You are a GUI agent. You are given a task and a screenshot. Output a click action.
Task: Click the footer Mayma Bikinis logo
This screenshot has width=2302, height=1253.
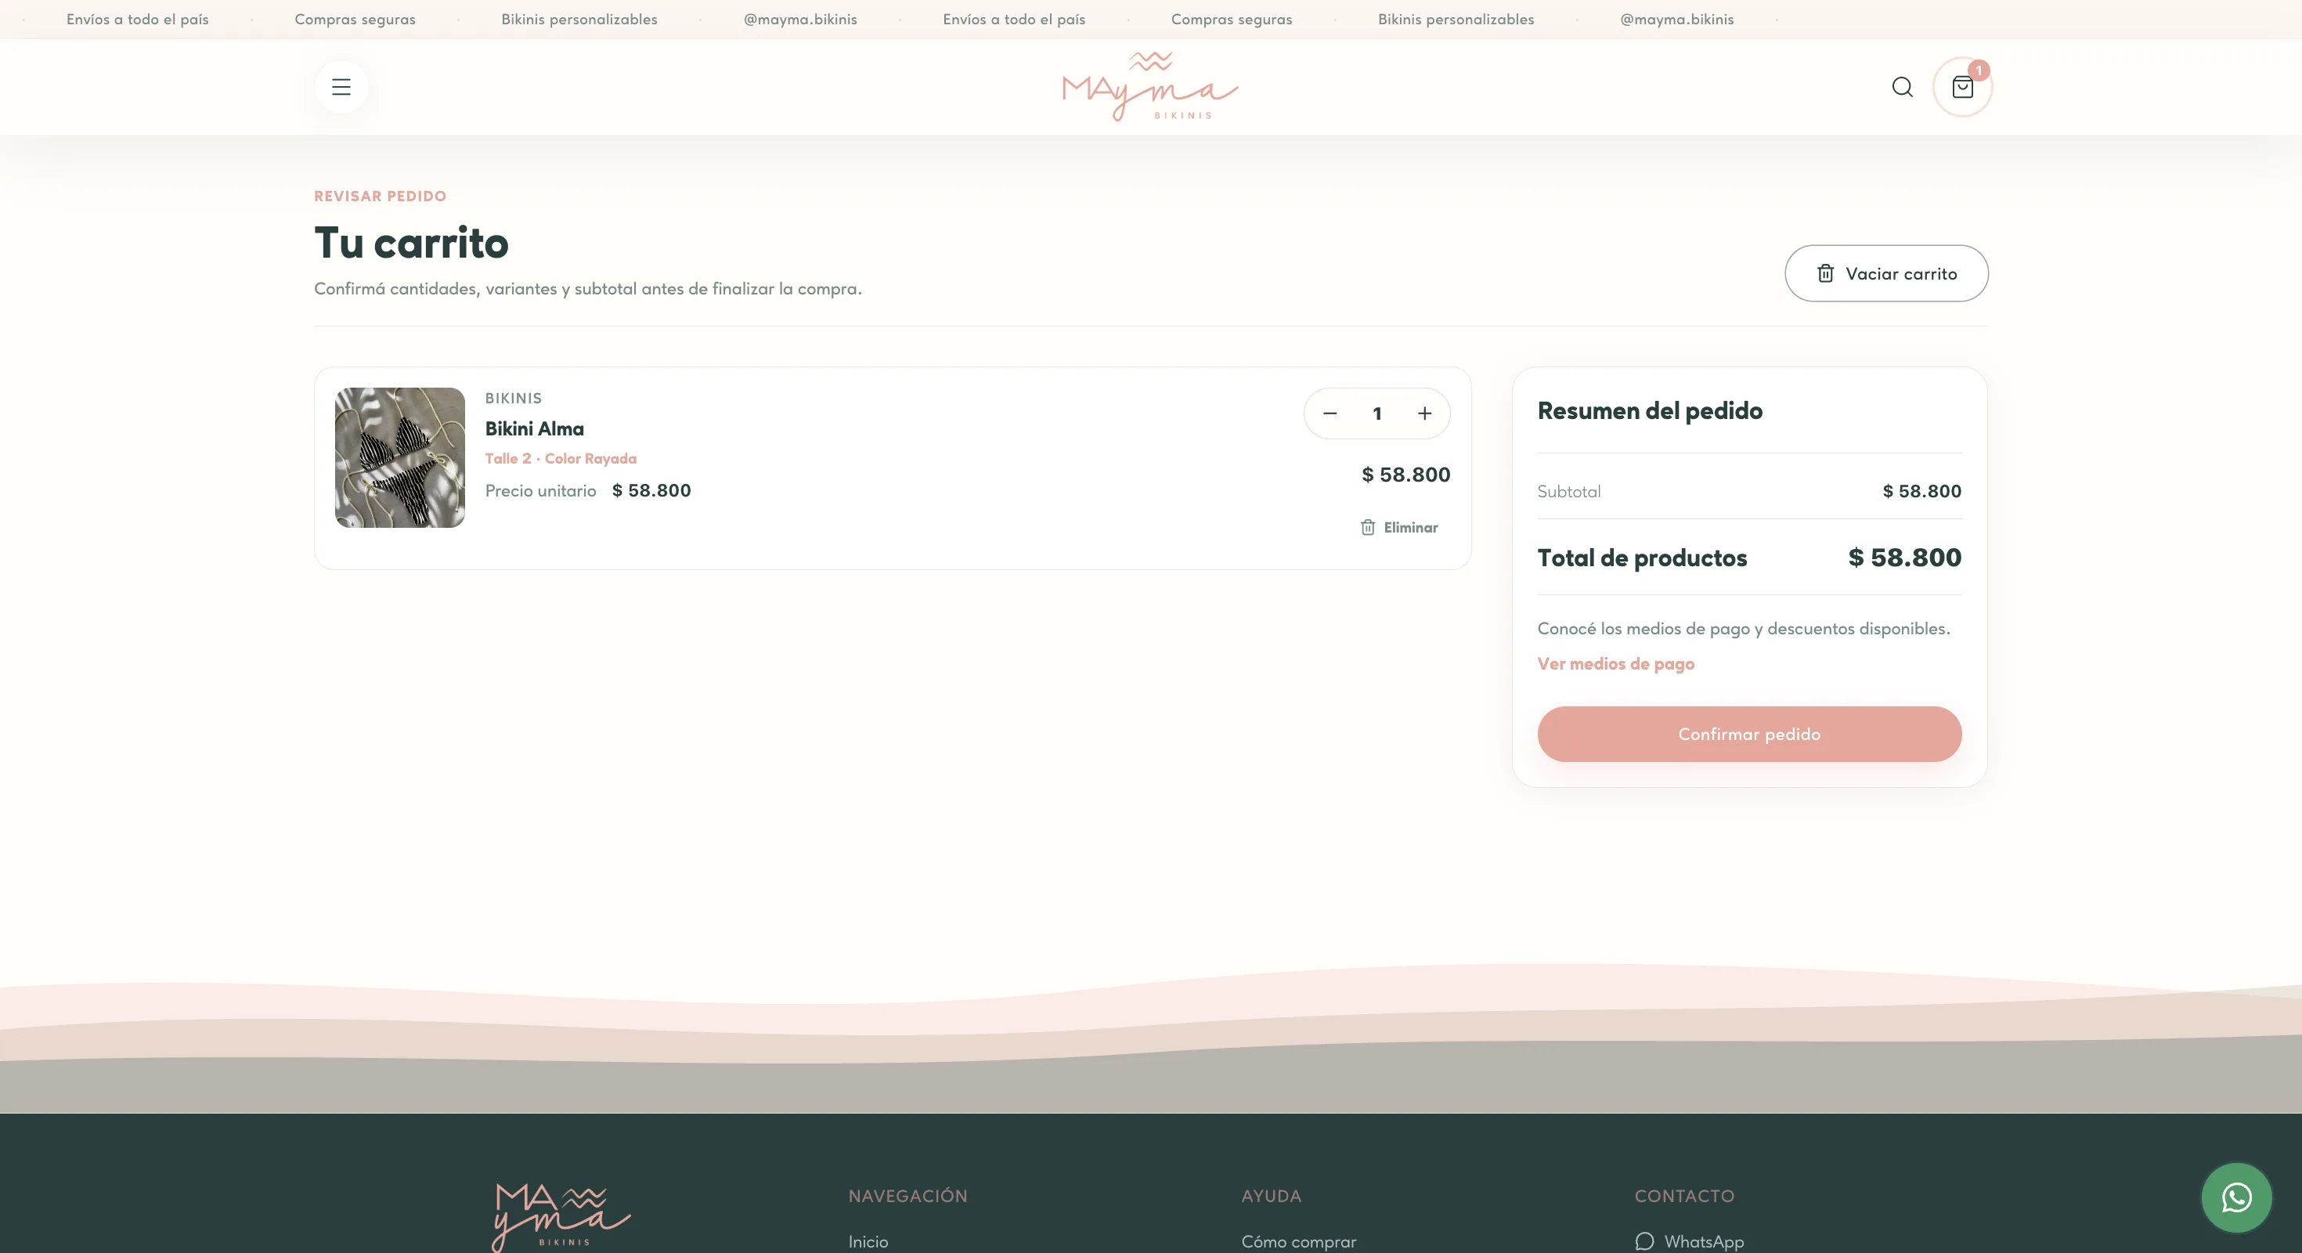pos(561,1217)
